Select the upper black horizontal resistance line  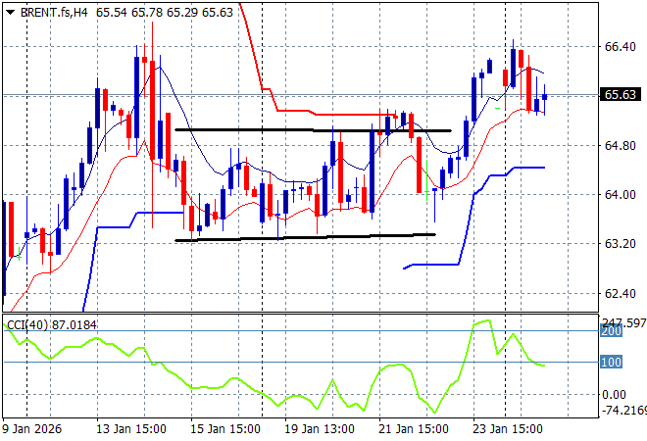pyautogui.click(x=312, y=129)
